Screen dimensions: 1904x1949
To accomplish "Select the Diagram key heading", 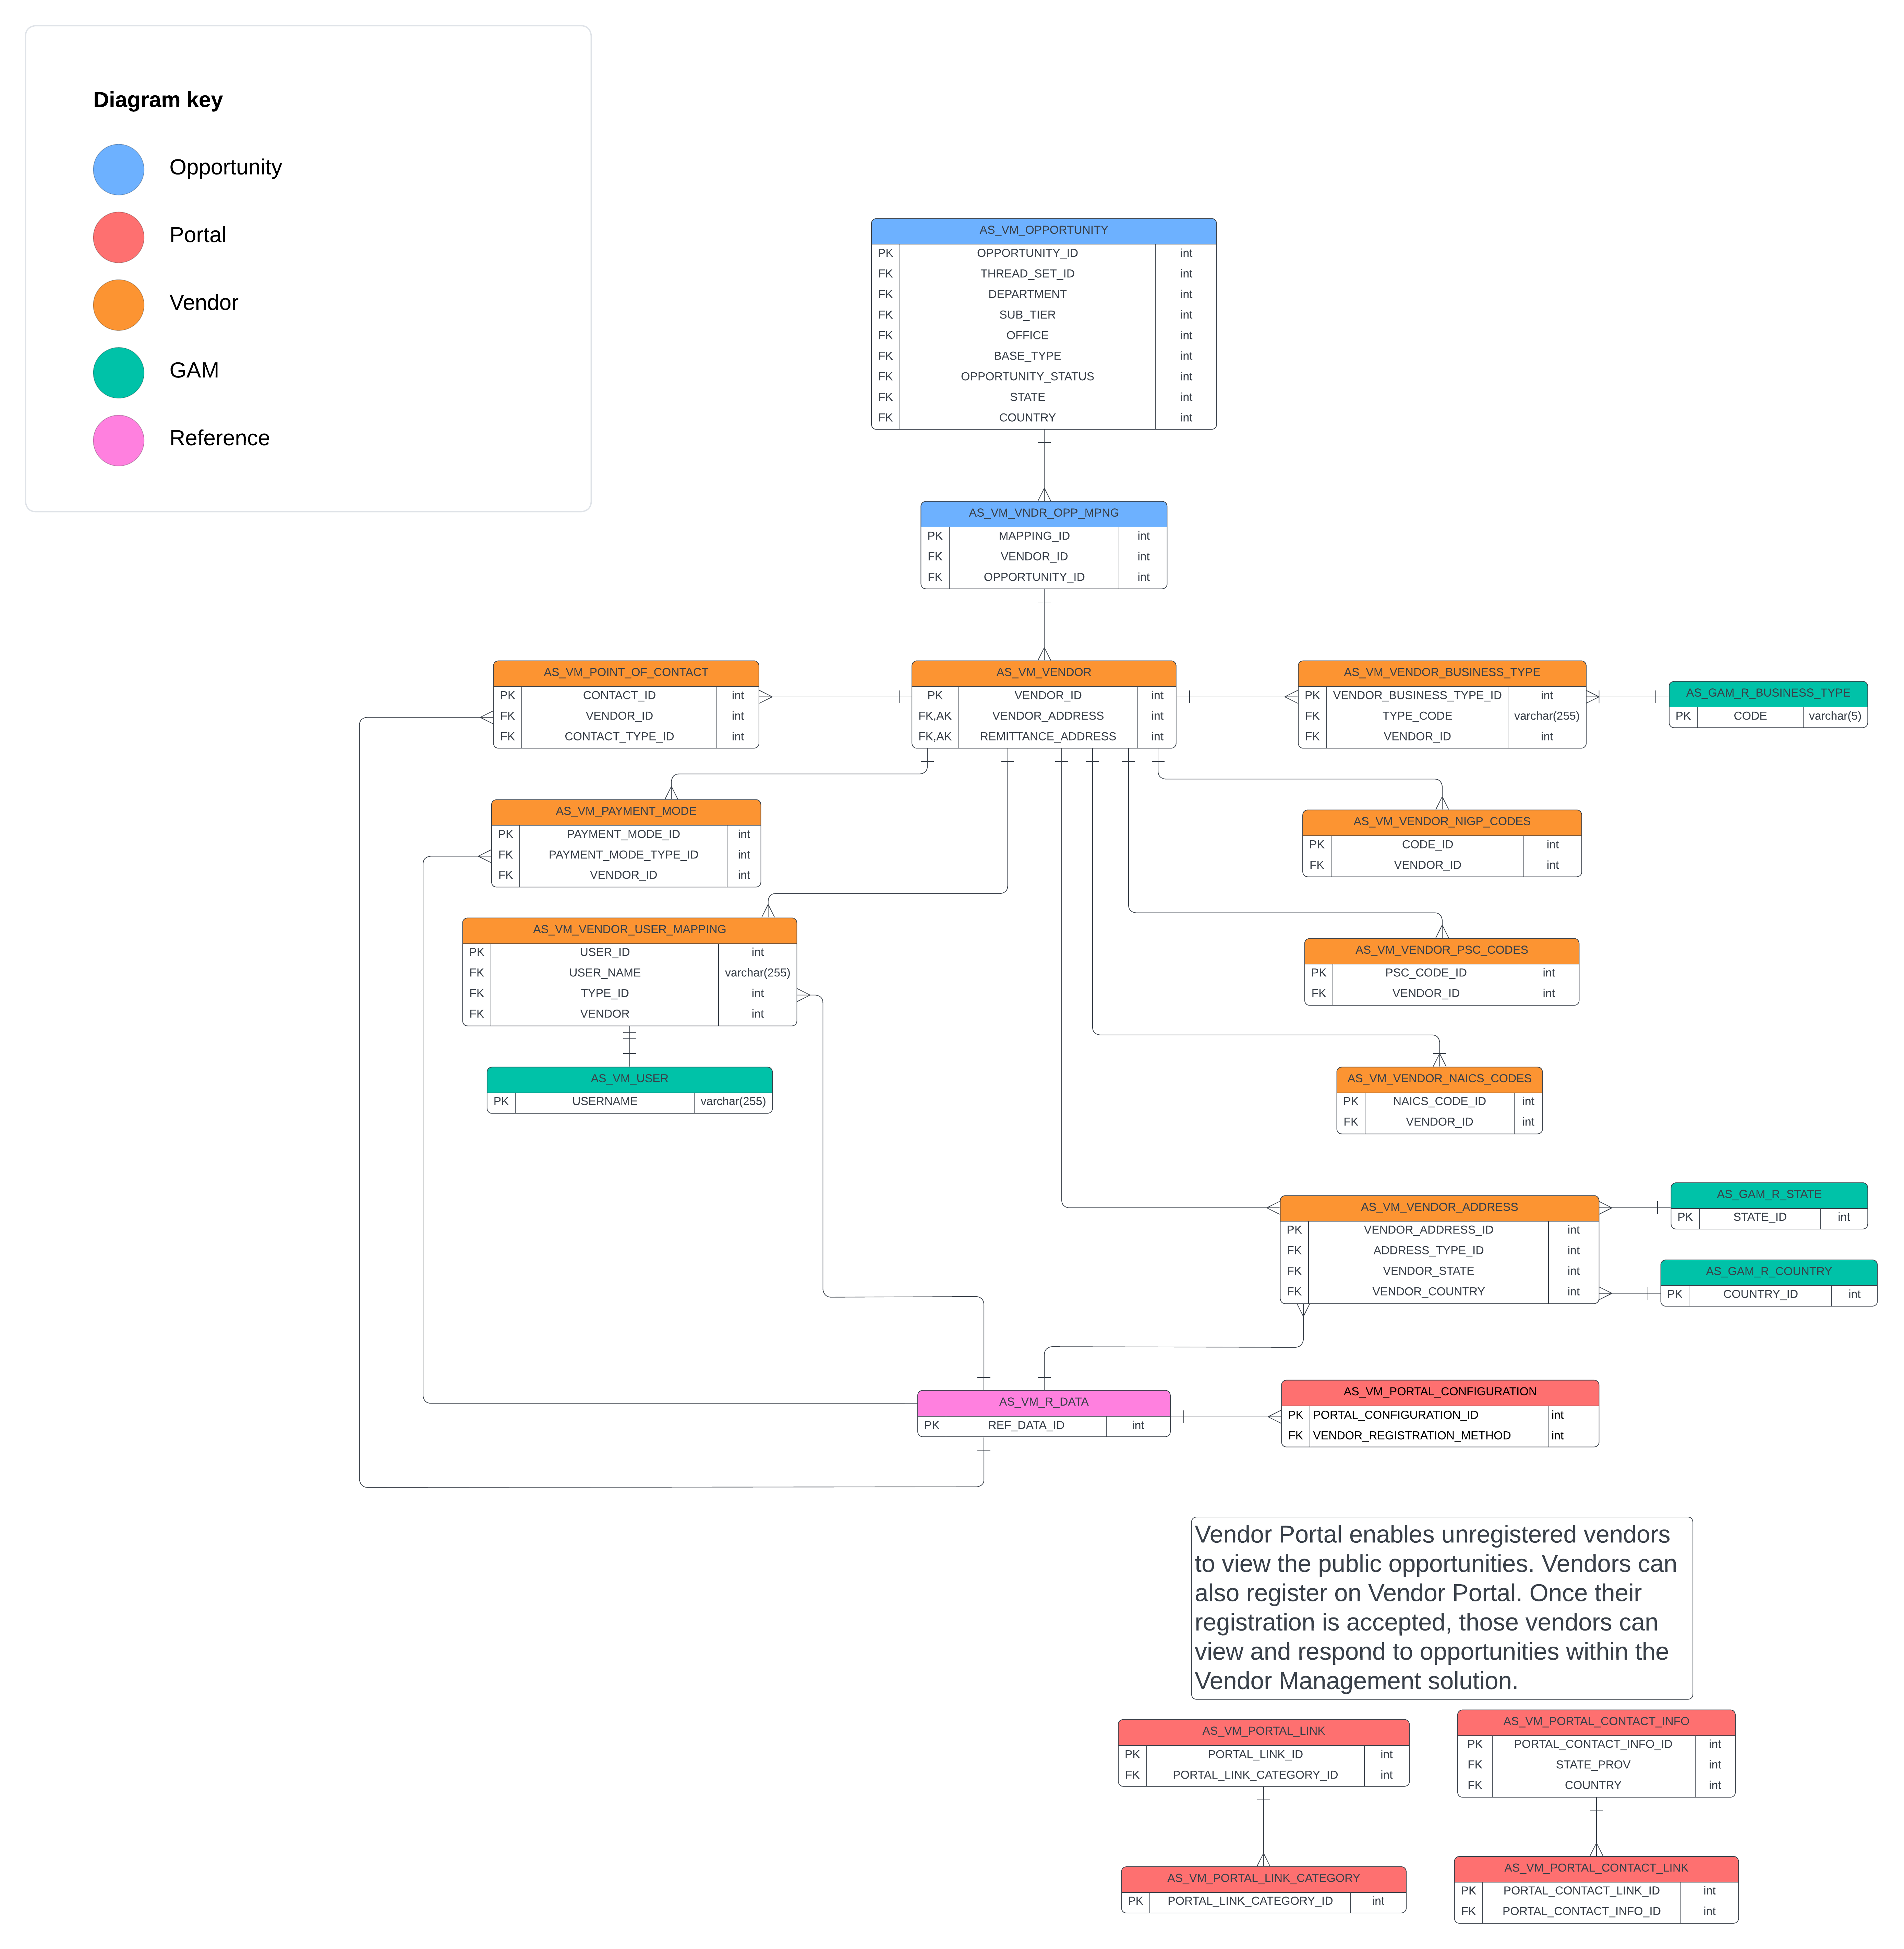I will pos(158,100).
